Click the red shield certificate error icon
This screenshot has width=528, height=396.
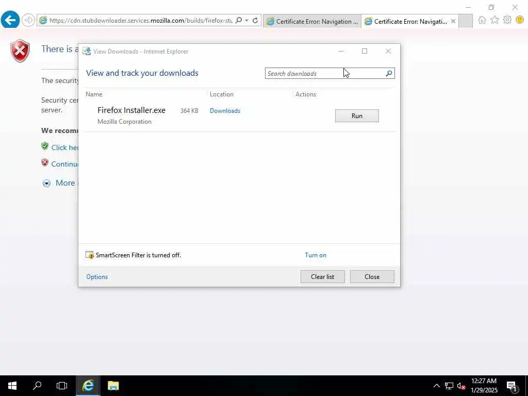tap(20, 51)
